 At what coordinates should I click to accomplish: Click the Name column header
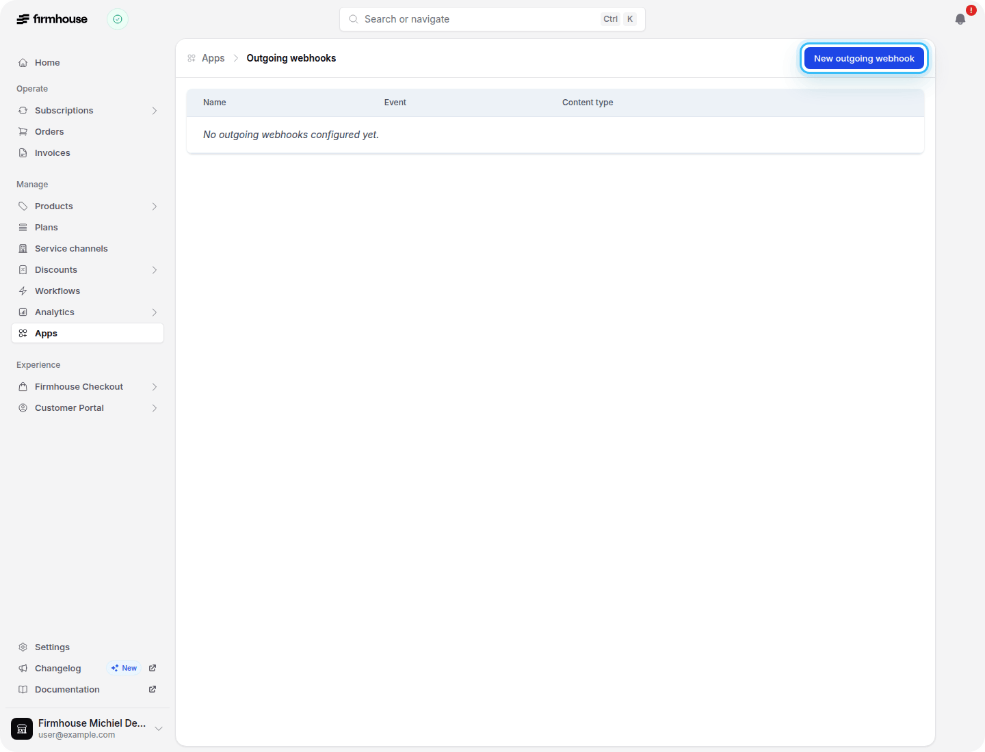tap(214, 103)
